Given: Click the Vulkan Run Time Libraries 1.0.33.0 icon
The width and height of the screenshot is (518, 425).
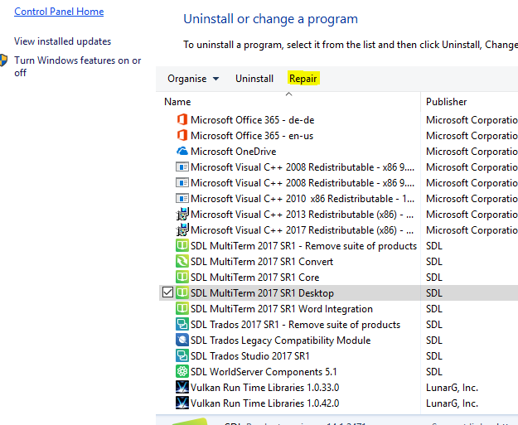Looking at the screenshot, I should 182,388.
